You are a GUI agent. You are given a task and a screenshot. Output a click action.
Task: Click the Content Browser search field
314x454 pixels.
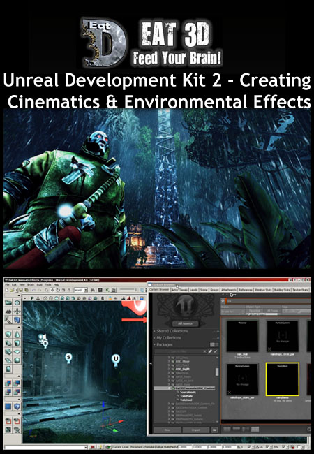pos(269,301)
